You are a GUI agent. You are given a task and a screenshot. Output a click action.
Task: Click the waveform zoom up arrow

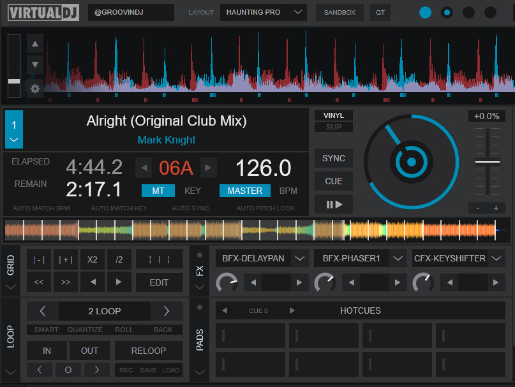(34, 43)
